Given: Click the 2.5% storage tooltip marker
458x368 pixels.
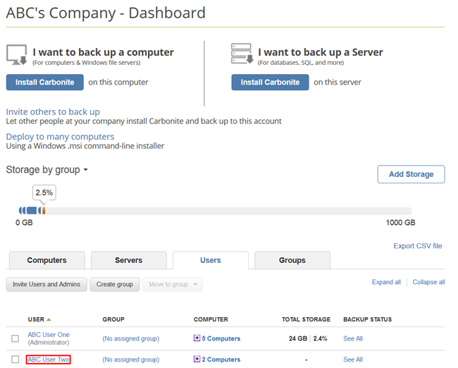Looking at the screenshot, I should pos(43,192).
